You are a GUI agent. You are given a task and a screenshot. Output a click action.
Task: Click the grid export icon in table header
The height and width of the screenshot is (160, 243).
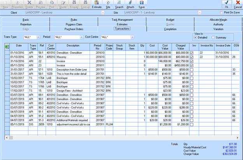point(7,47)
